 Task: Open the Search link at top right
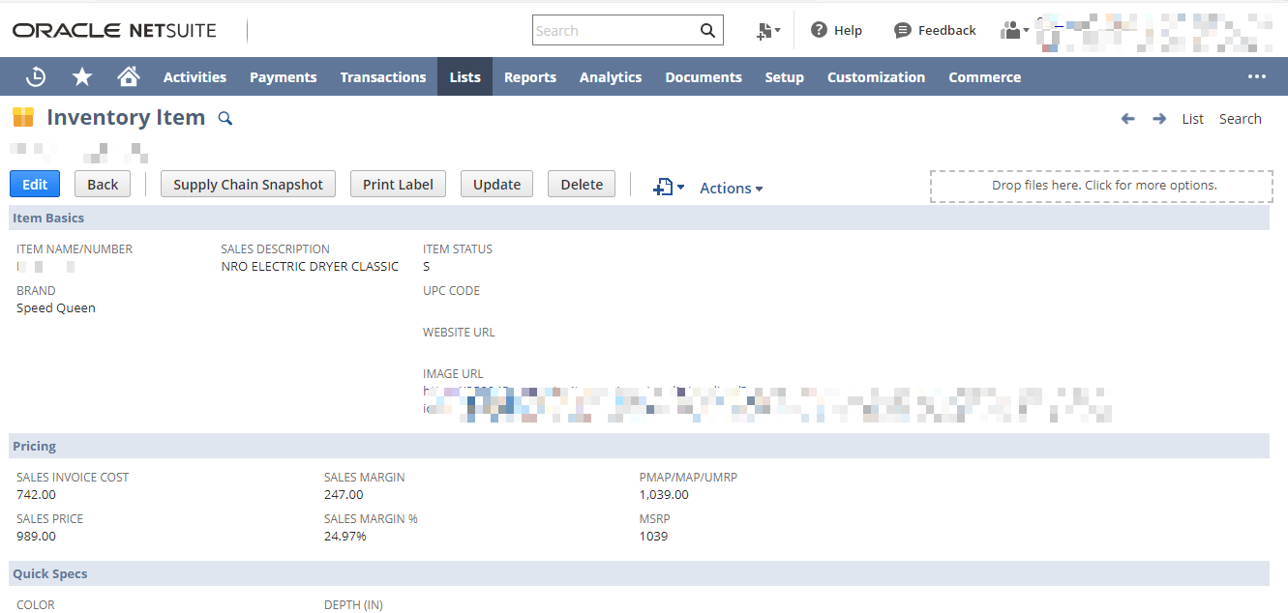pos(1241,118)
